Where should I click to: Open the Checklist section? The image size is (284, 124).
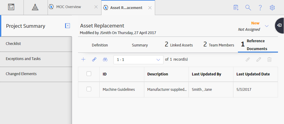[x=36, y=44]
